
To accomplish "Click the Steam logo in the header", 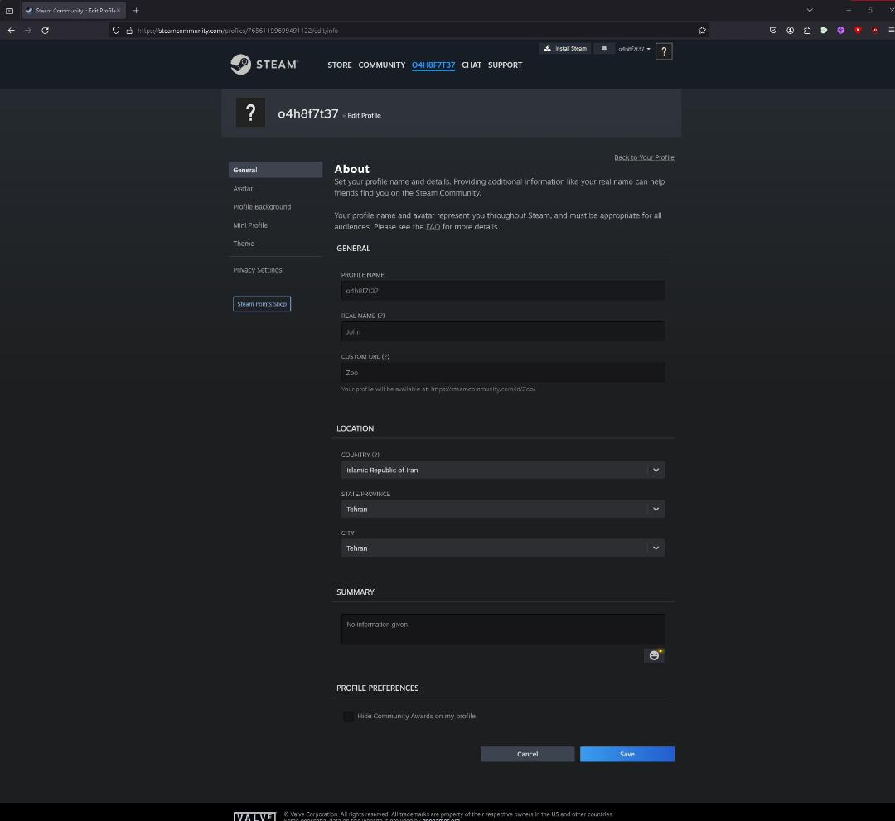I will [x=264, y=65].
